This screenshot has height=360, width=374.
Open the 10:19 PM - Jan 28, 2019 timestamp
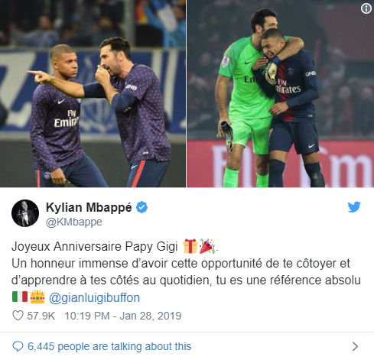(x=123, y=316)
